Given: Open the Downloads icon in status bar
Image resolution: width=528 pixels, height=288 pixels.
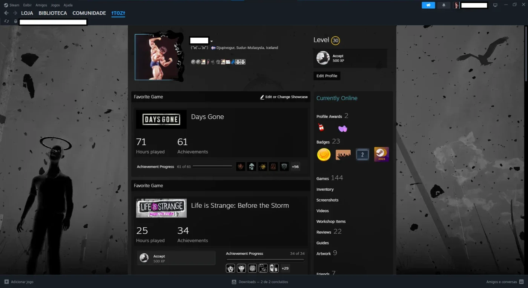Looking at the screenshot, I should pos(234,282).
